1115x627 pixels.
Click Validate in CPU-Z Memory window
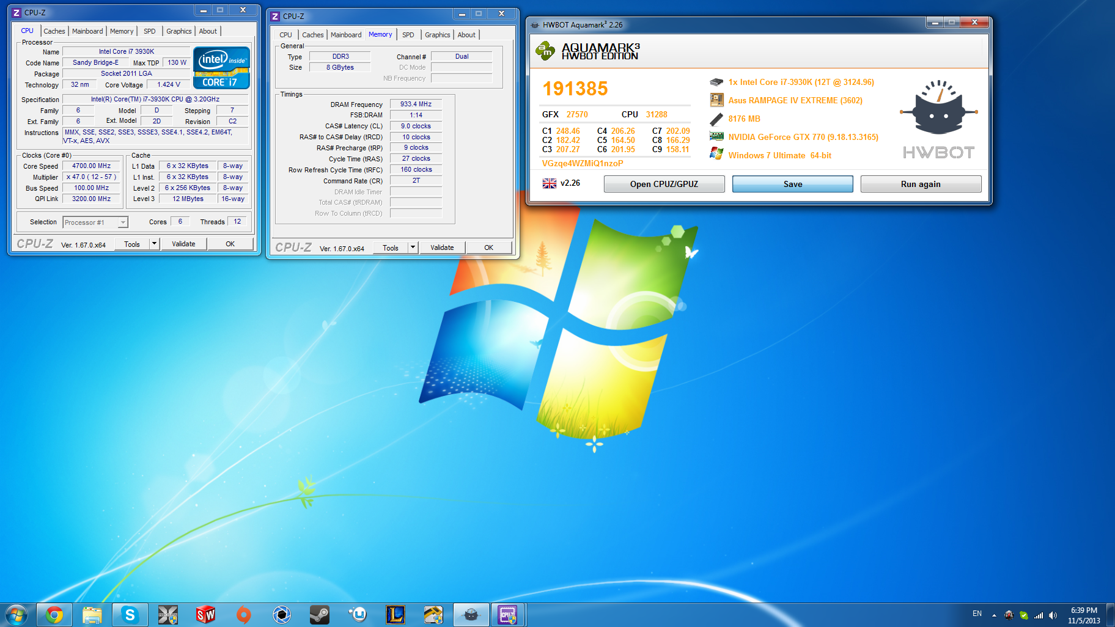coord(442,248)
